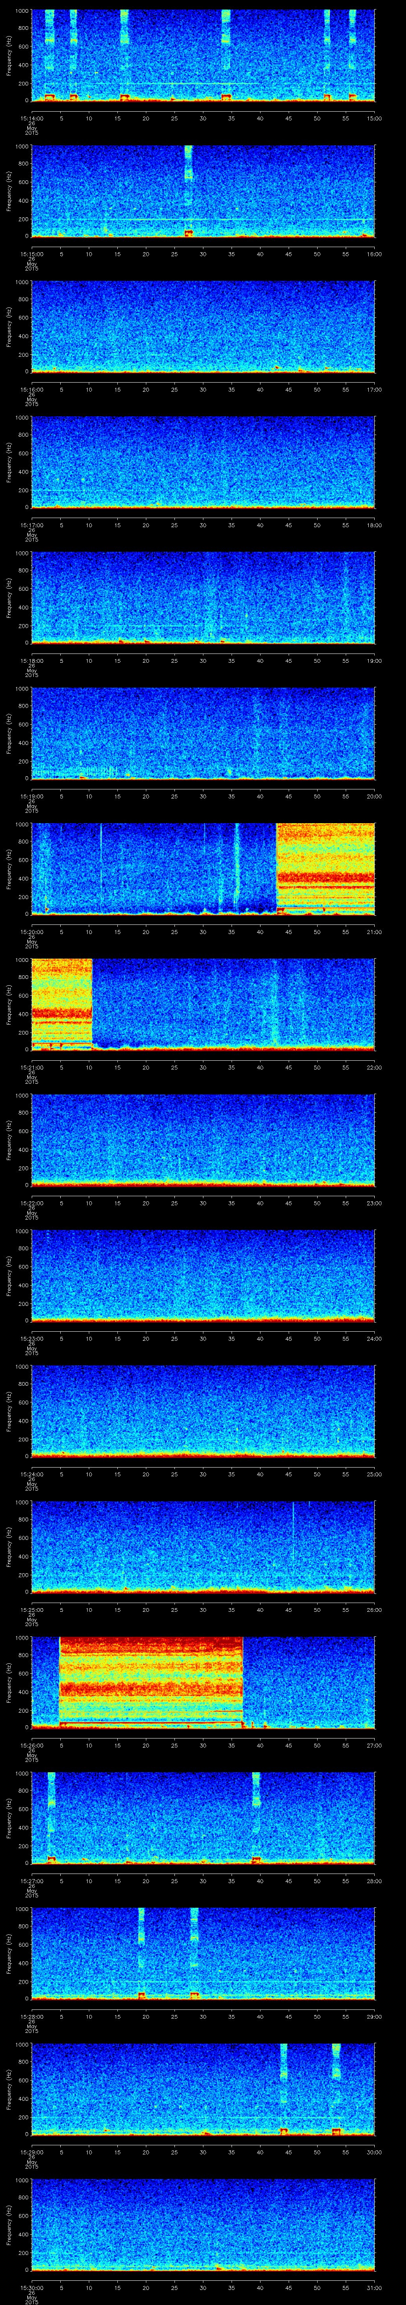The width and height of the screenshot is (406, 2305).
Task: Click the vertical burst at 16 s in the 15:14:00 spectrogram
Action: (x=124, y=56)
